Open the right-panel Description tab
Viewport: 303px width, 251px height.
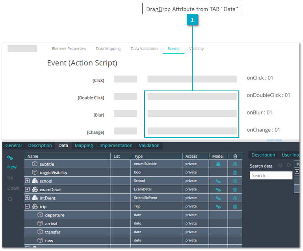tap(263, 155)
